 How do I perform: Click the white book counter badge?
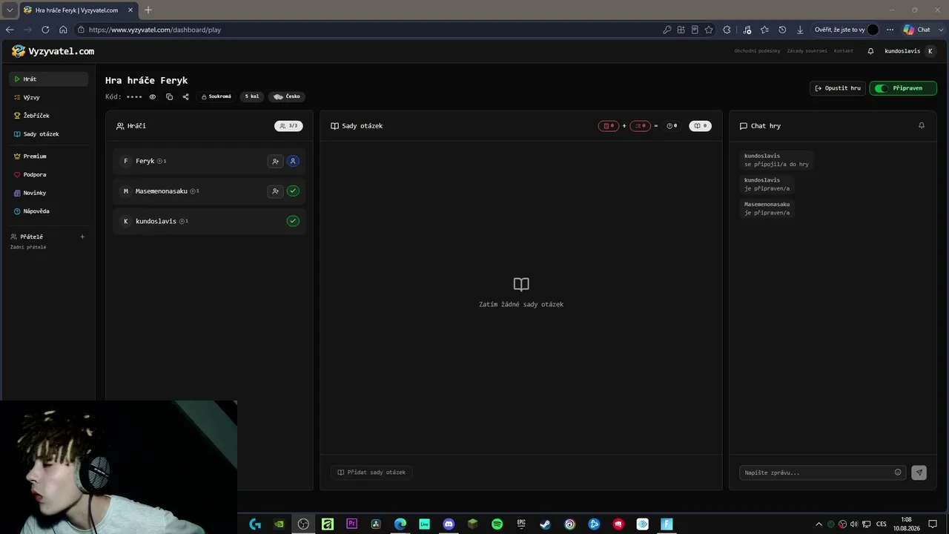click(700, 126)
